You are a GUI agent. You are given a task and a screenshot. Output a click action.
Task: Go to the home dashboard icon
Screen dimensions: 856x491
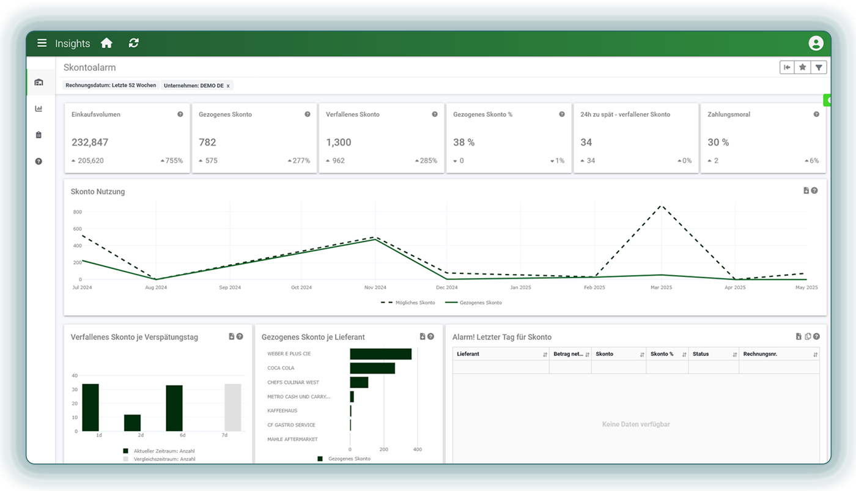106,43
